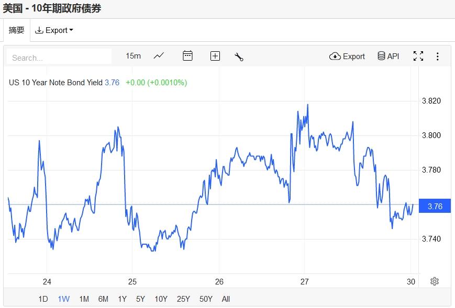This screenshot has width=455, height=308.
Task: Open the calendar date range picker
Action: pos(187,56)
